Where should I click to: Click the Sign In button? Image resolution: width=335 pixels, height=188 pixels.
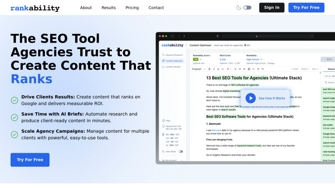[272, 8]
